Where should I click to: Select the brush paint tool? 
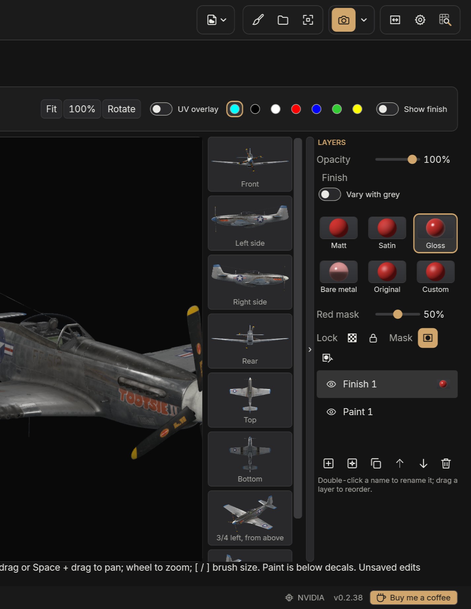point(258,20)
